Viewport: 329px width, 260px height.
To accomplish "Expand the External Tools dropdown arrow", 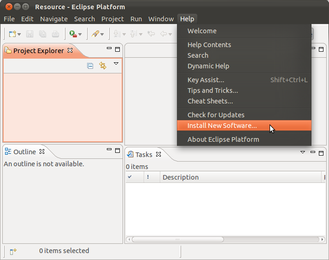I will [x=80, y=34].
